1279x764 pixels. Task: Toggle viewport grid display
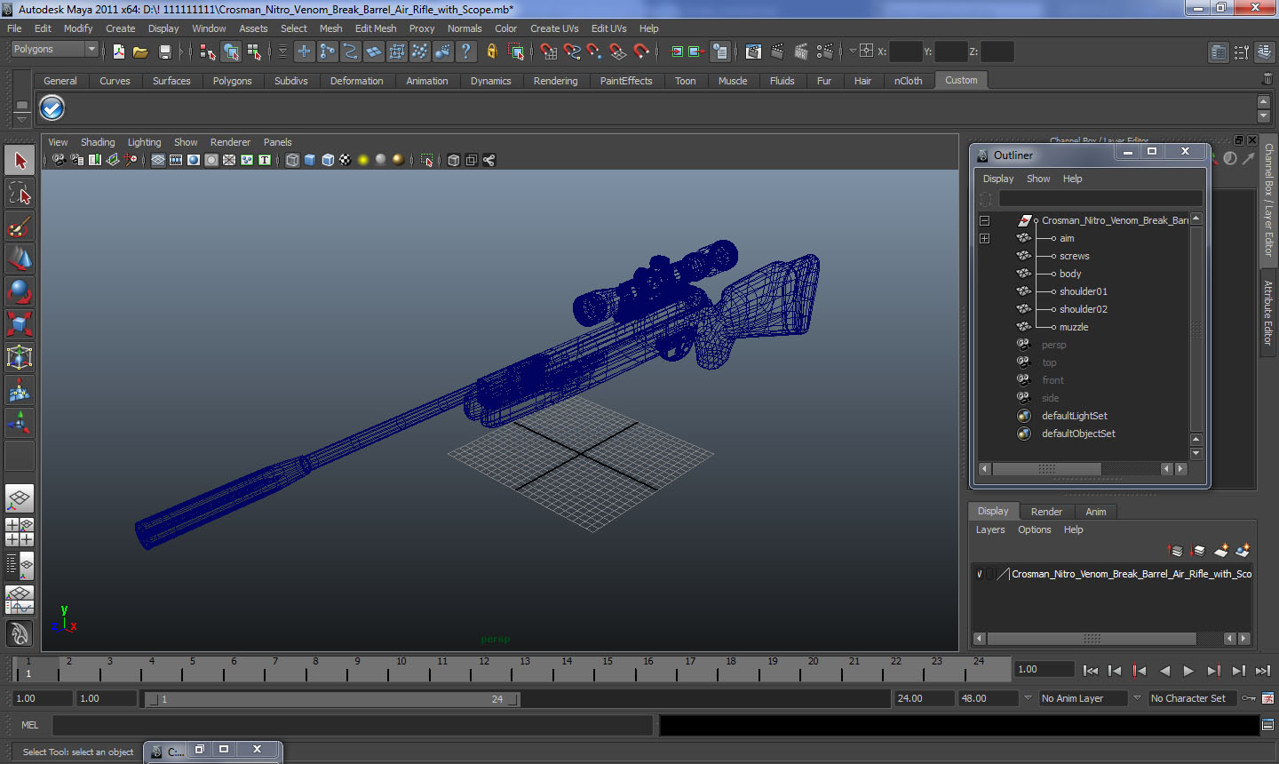tap(158, 160)
